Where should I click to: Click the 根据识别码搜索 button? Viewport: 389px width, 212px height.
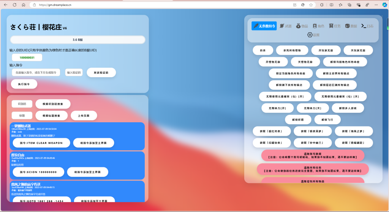(53, 104)
